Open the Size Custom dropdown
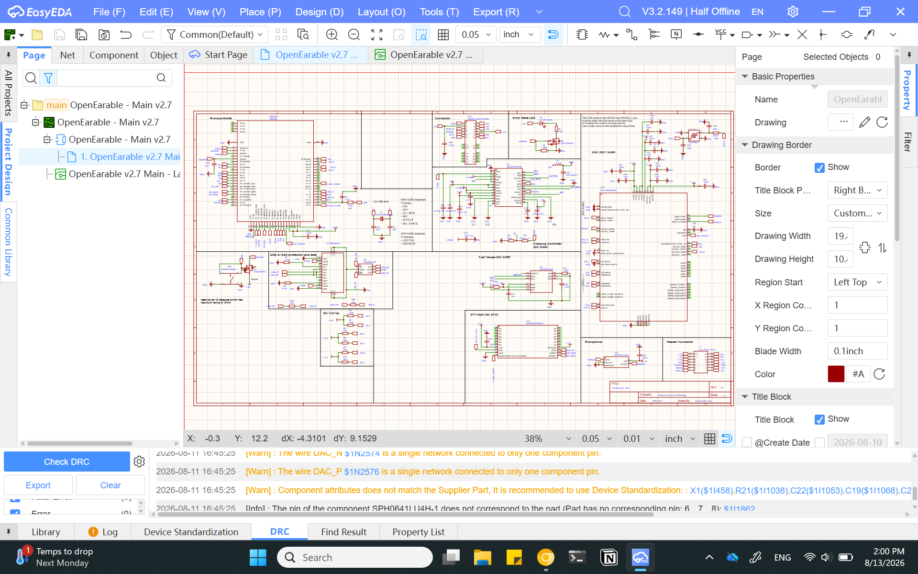This screenshot has width=918, height=574. pyautogui.click(x=857, y=213)
